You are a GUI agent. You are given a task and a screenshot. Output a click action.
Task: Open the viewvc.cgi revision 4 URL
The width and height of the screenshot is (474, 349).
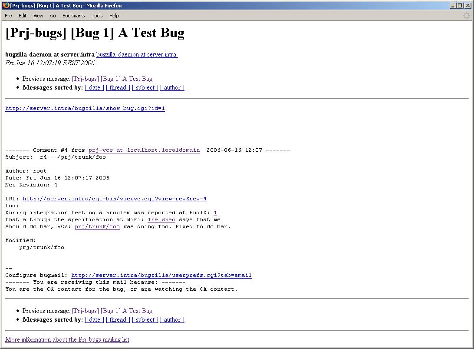[115, 199]
